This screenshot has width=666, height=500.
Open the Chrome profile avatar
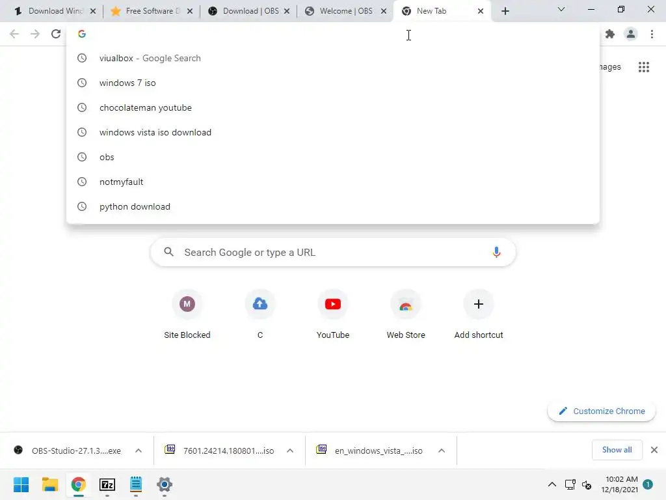pos(631,34)
